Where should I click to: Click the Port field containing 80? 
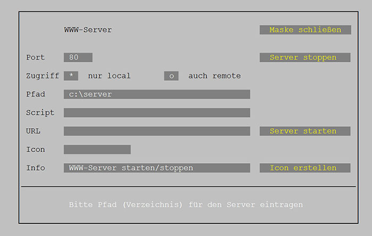point(78,57)
